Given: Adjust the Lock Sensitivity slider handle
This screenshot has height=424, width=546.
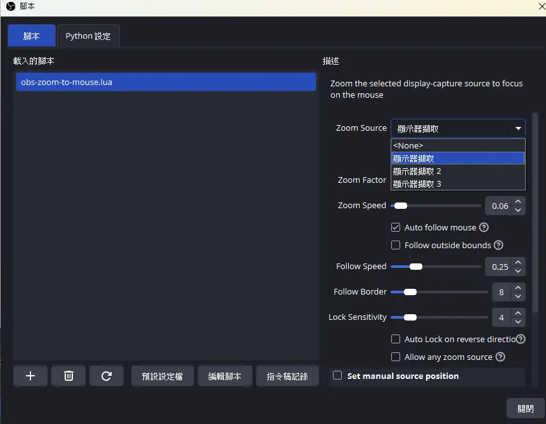Looking at the screenshot, I should pyautogui.click(x=410, y=317).
